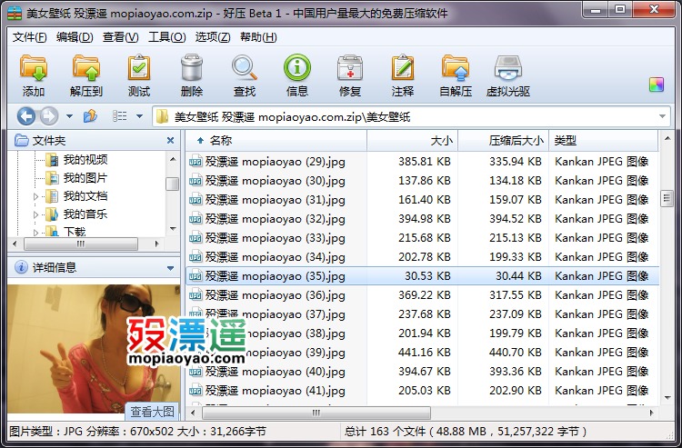682x448 pixels.
Task: Click the file list vertical scrollbar thumb
Action: (x=667, y=199)
